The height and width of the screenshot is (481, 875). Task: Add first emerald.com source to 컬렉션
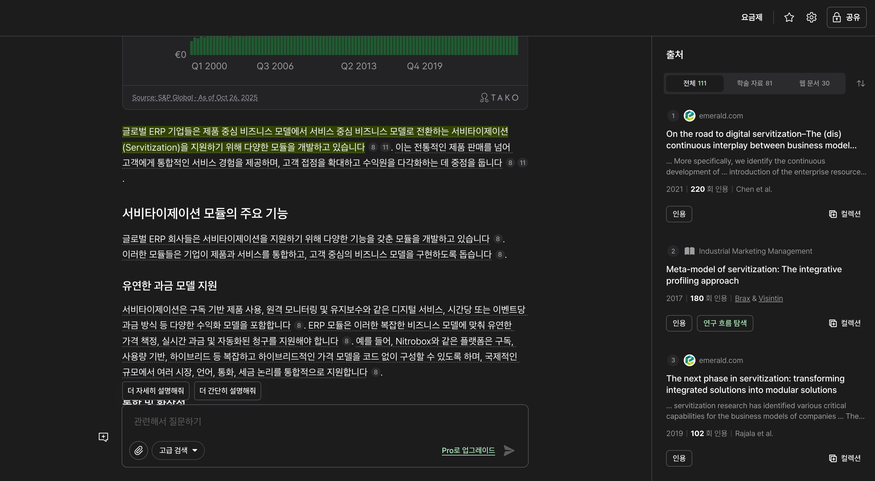click(x=845, y=214)
